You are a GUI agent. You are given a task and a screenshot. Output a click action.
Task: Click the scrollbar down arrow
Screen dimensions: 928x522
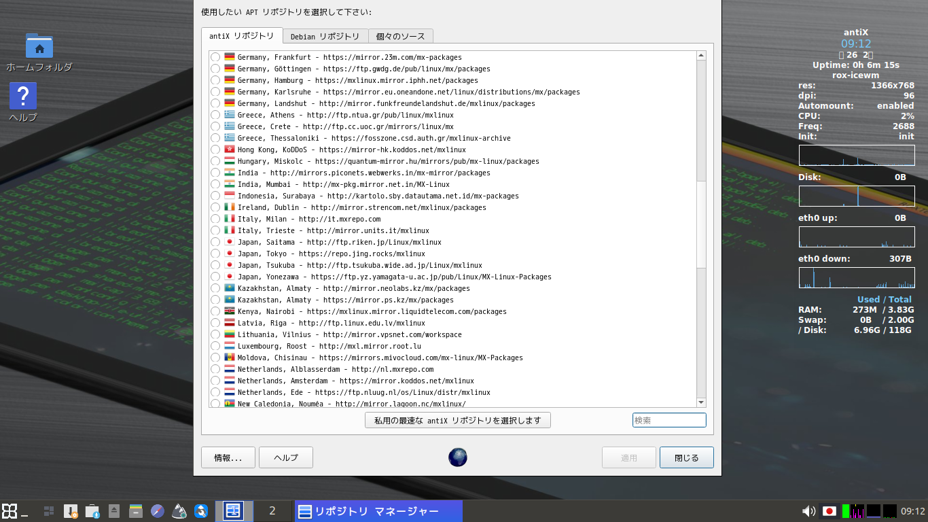click(702, 403)
